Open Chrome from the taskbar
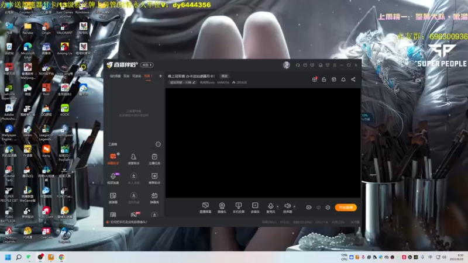Viewport: 468px width, 263px height. click(x=61, y=257)
